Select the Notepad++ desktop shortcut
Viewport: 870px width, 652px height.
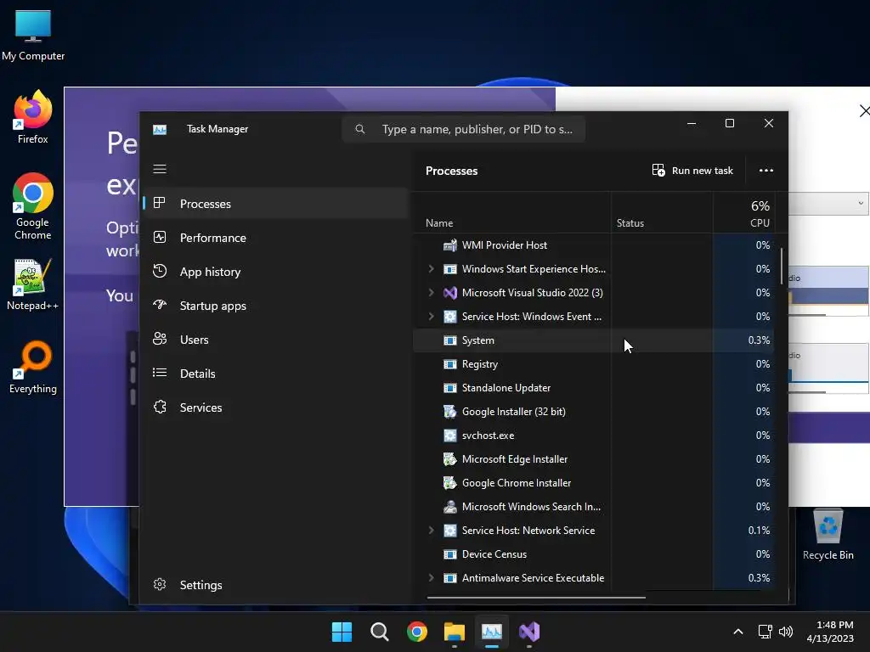pyautogui.click(x=33, y=284)
